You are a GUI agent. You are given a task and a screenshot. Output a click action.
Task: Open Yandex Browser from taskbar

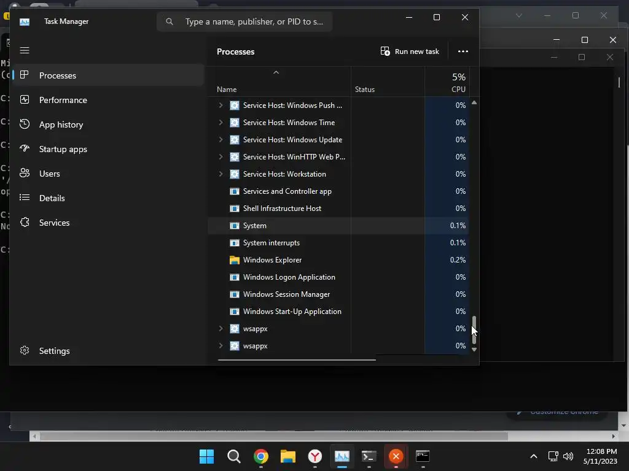tap(315, 456)
